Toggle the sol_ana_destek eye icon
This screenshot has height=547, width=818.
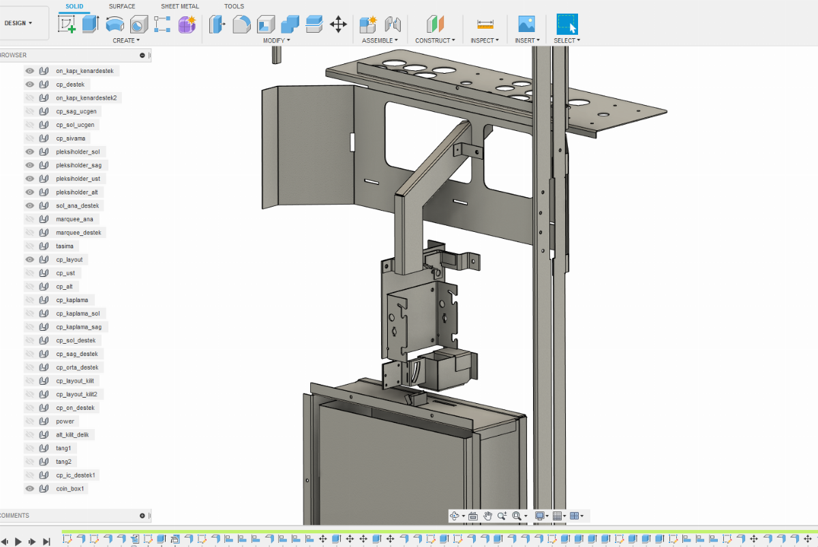pyautogui.click(x=30, y=206)
